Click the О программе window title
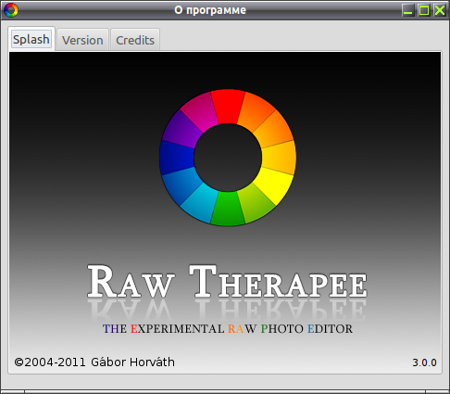450x394 pixels. pyautogui.click(x=210, y=10)
